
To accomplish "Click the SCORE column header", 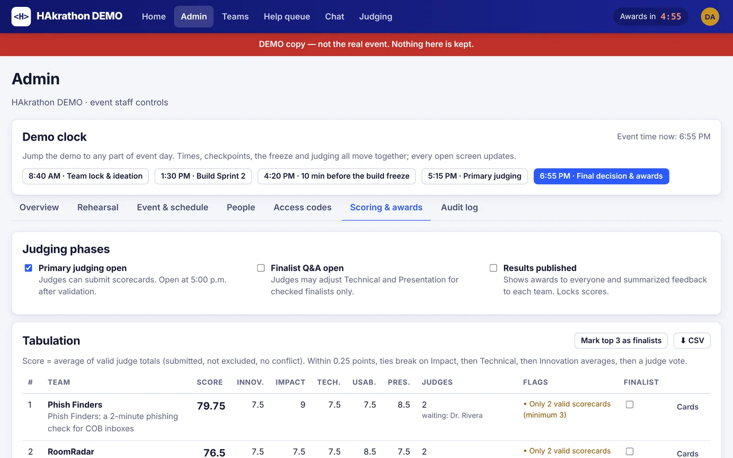I will [x=210, y=382].
